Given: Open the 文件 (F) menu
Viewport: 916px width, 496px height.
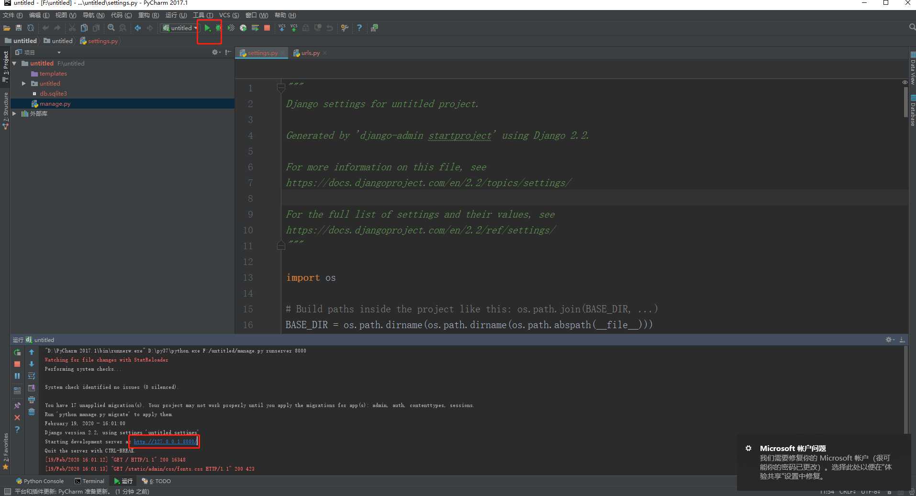Looking at the screenshot, I should point(13,15).
